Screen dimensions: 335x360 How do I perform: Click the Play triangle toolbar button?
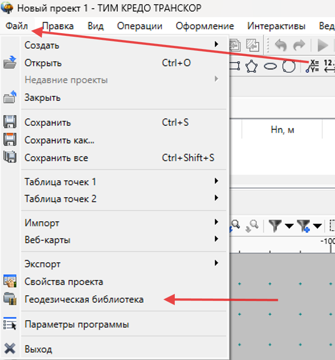click(323, 45)
